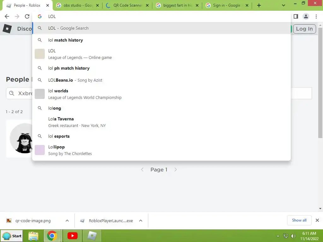Select the lolong suggestion

[x=161, y=108]
